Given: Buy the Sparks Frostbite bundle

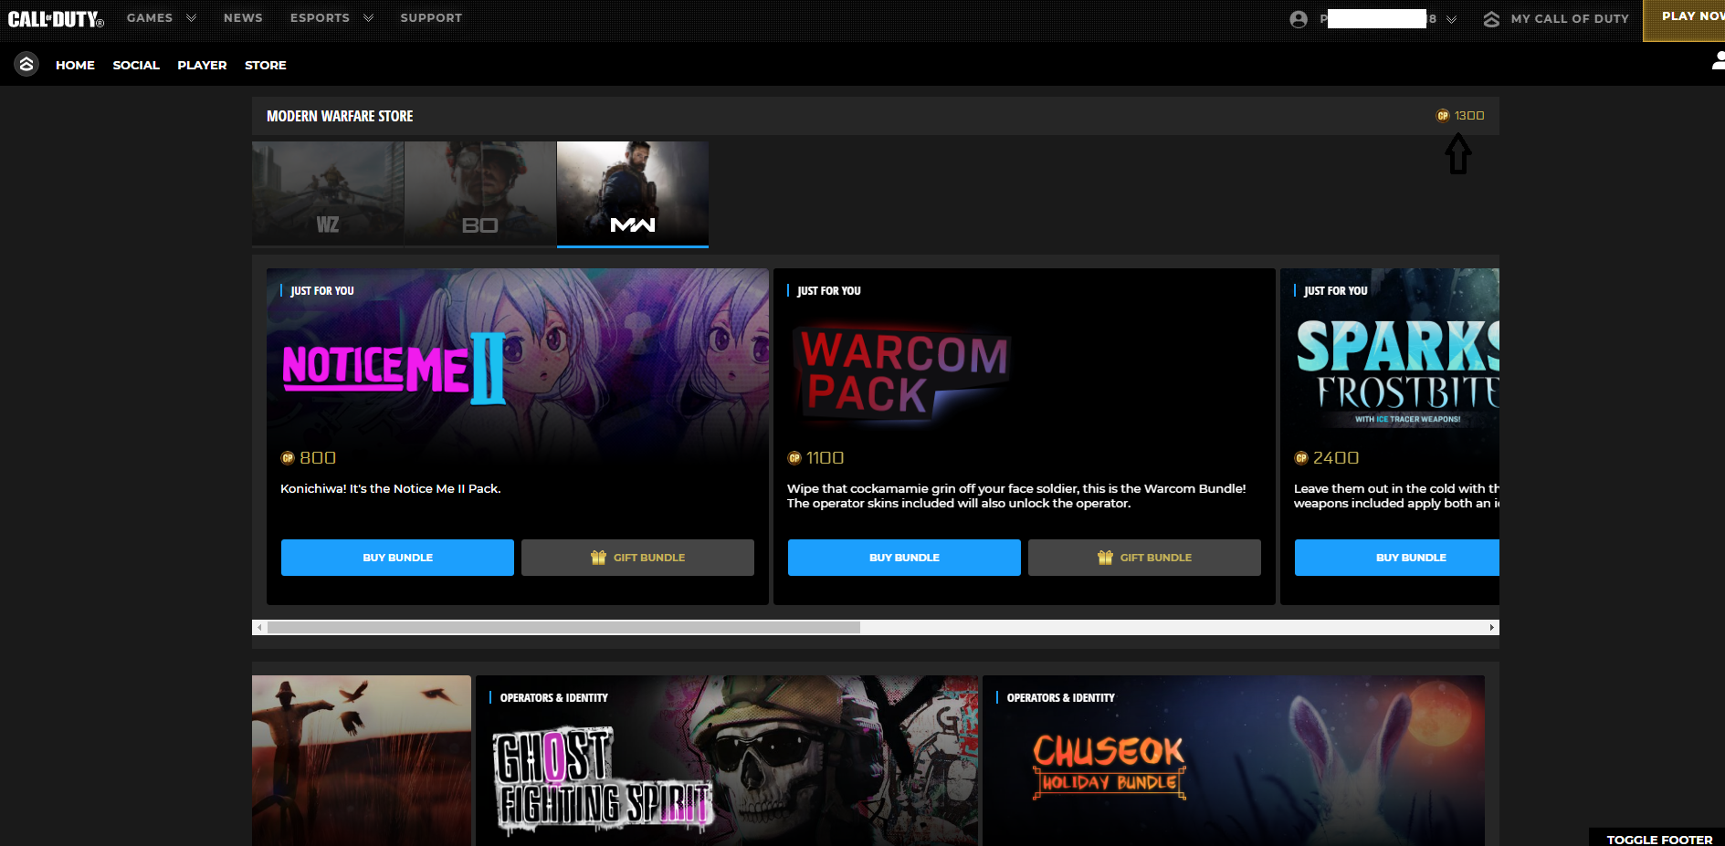Looking at the screenshot, I should 1397,558.
